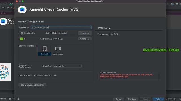The width and height of the screenshot is (181, 101).
Task: Select Portrait startup orientation
Action: (45, 50)
